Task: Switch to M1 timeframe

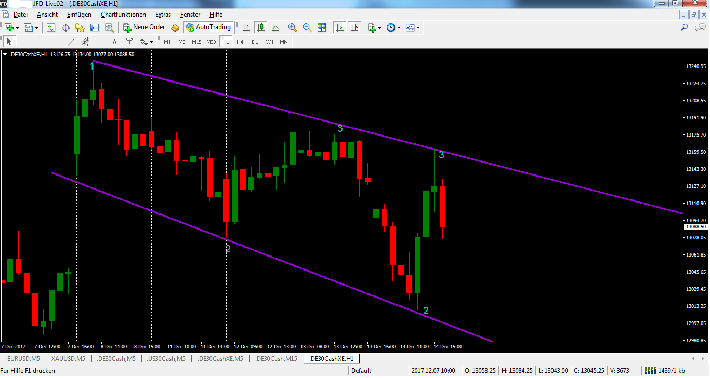Action: coord(167,42)
